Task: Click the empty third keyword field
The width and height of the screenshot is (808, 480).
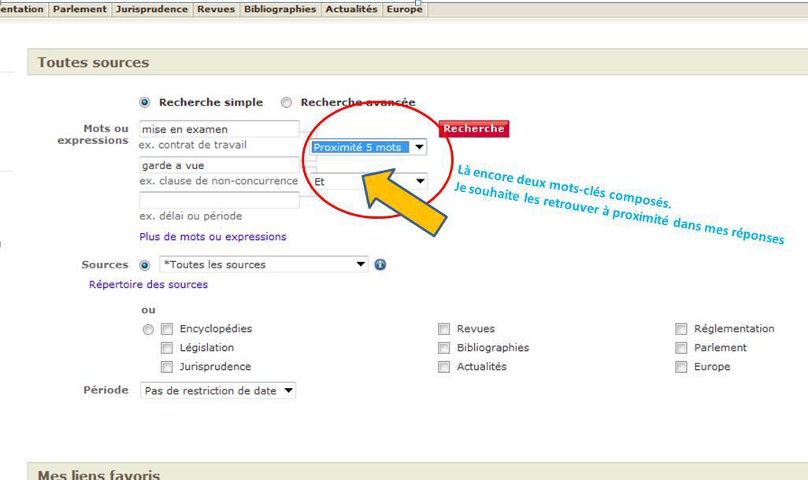Action: (x=219, y=201)
